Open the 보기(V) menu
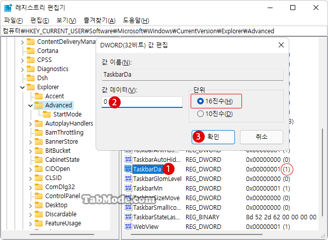This screenshot has height=240, width=328. [66, 21]
